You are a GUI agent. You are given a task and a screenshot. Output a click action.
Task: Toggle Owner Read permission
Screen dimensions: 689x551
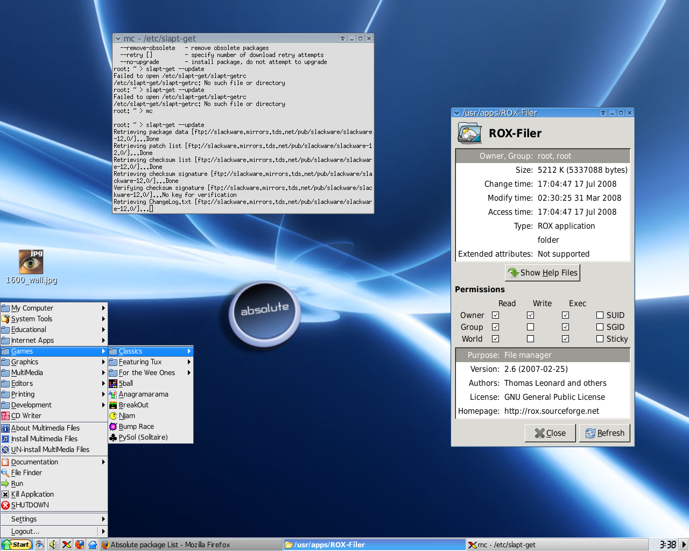click(x=495, y=315)
